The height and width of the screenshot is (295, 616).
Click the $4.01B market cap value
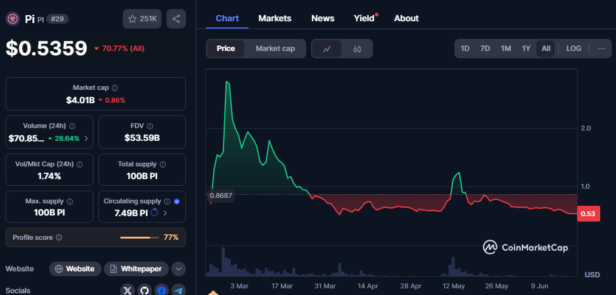click(80, 100)
